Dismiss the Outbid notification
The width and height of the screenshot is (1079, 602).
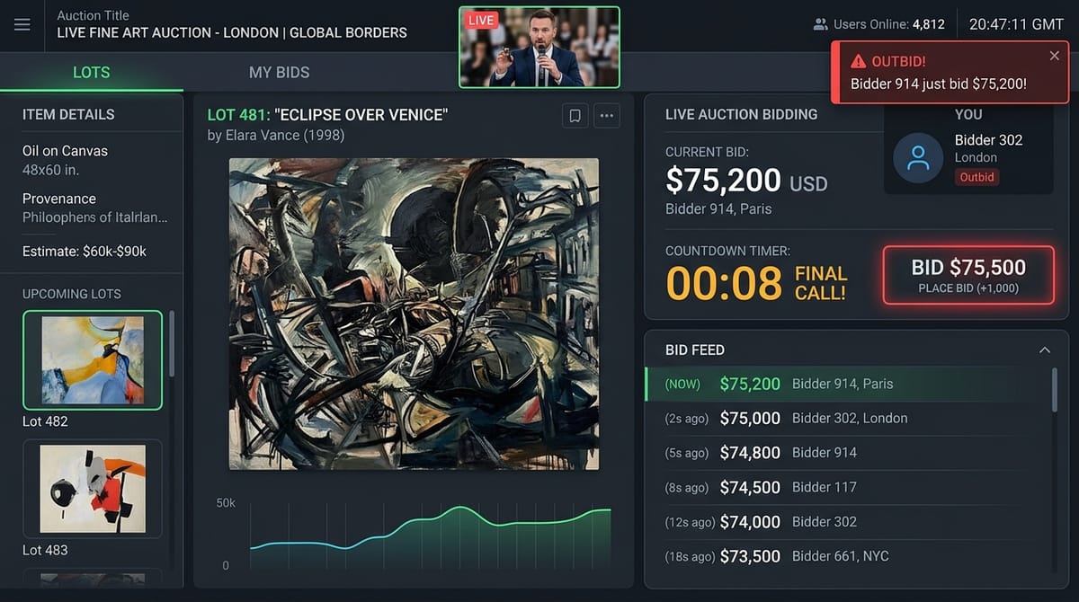click(x=1054, y=56)
